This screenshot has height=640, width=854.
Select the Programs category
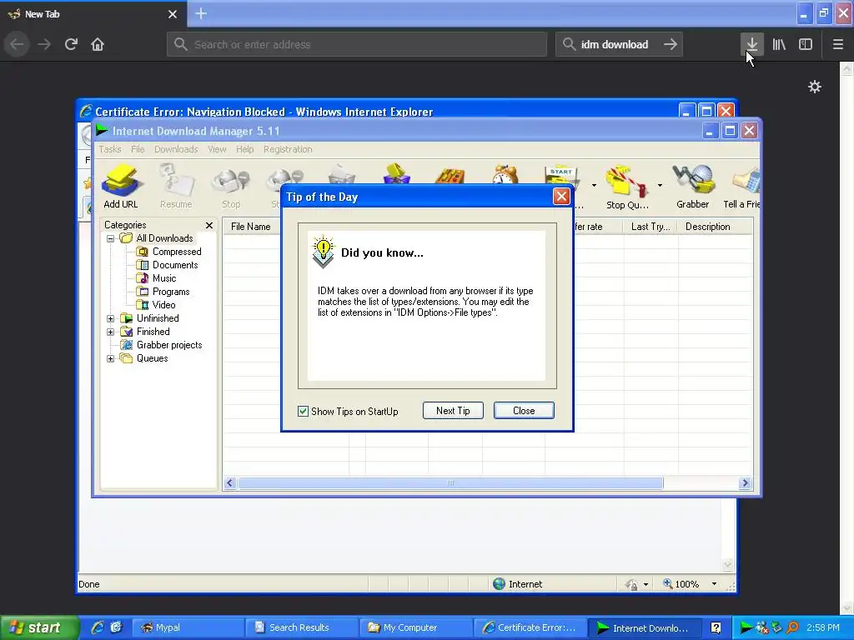click(170, 292)
